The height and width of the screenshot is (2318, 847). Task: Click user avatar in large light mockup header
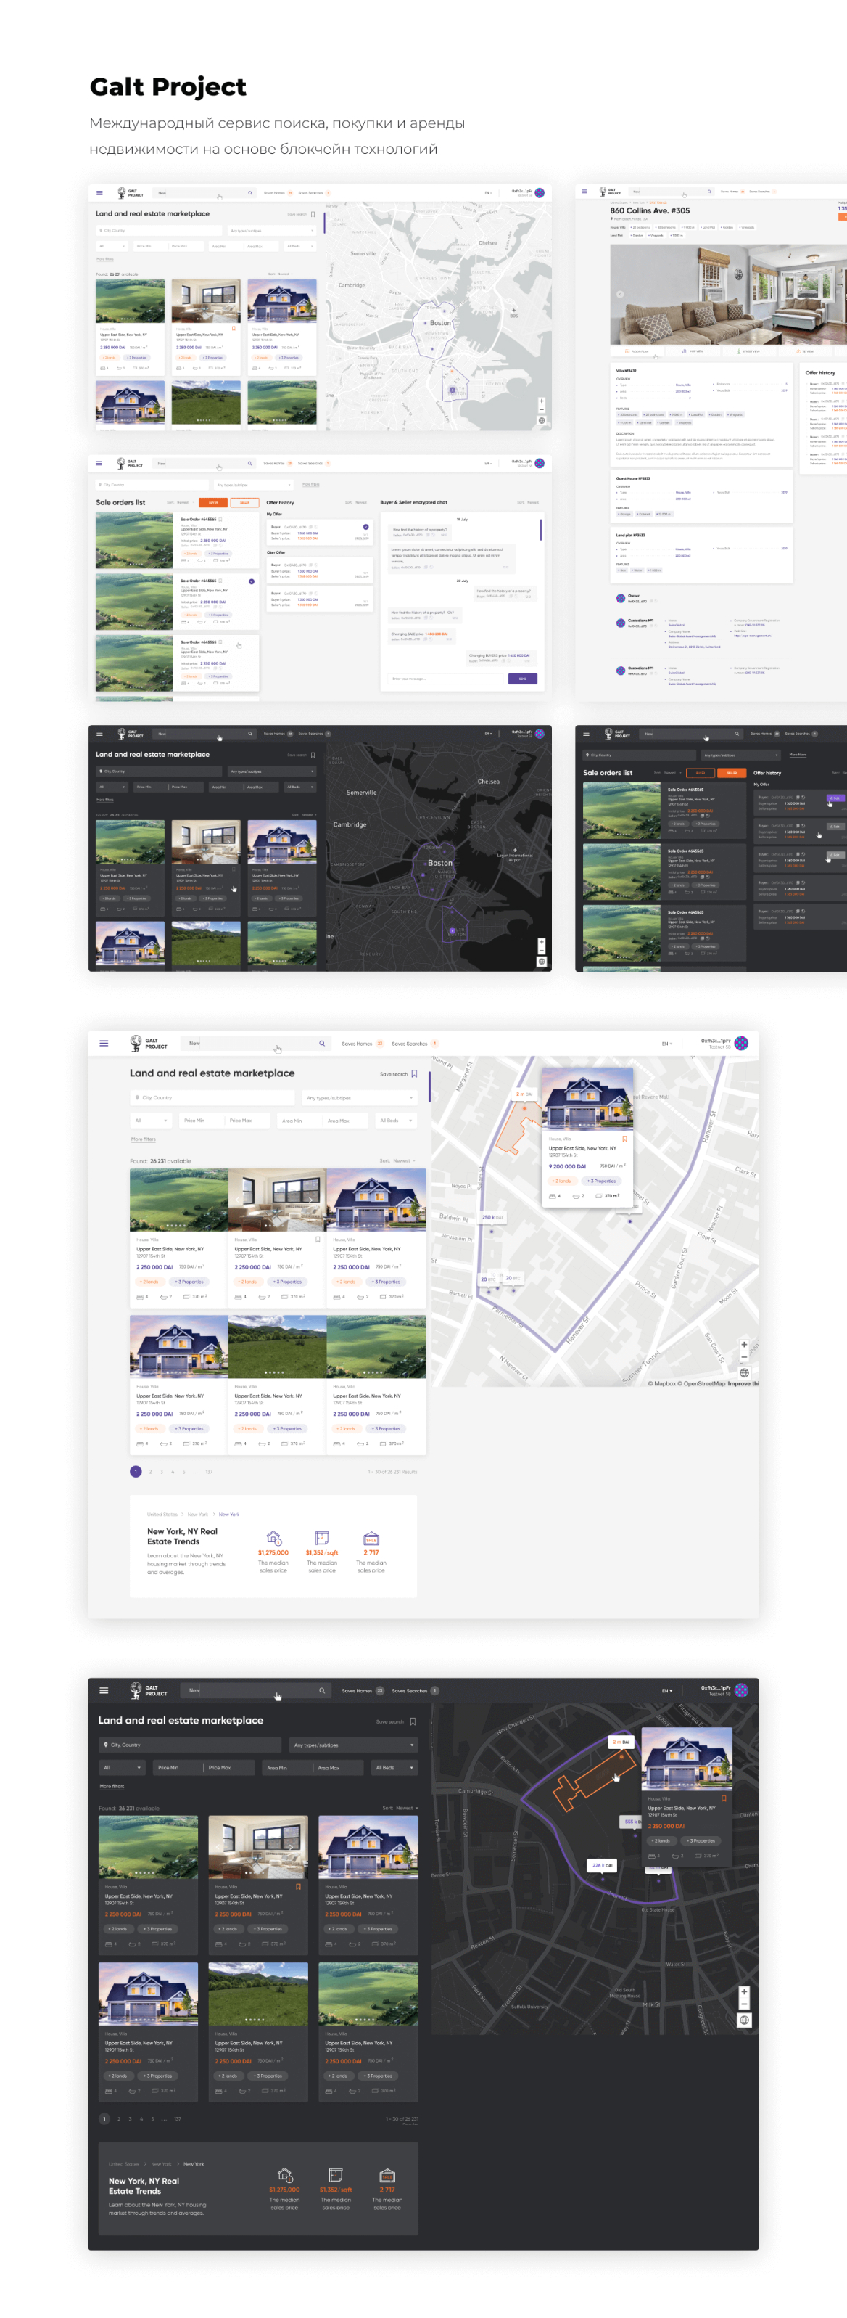(x=741, y=1044)
